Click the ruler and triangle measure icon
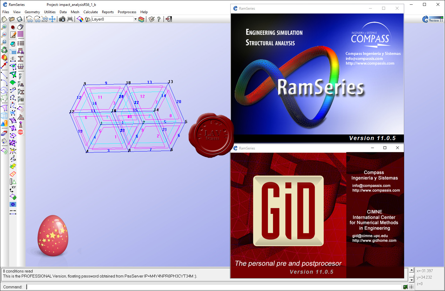The image size is (445, 291). (13, 182)
